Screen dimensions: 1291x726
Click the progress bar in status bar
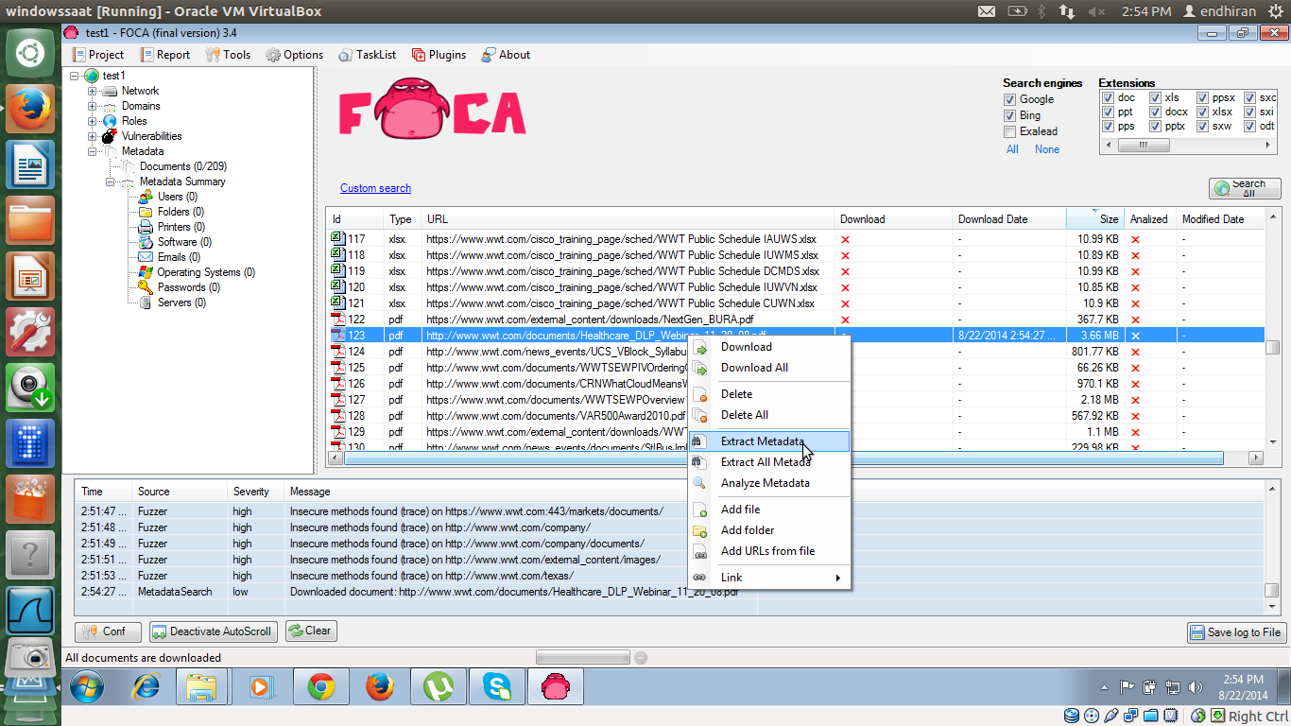(582, 657)
